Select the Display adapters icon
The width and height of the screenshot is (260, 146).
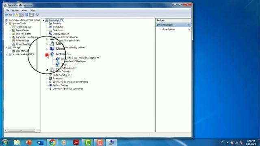click(x=50, y=34)
